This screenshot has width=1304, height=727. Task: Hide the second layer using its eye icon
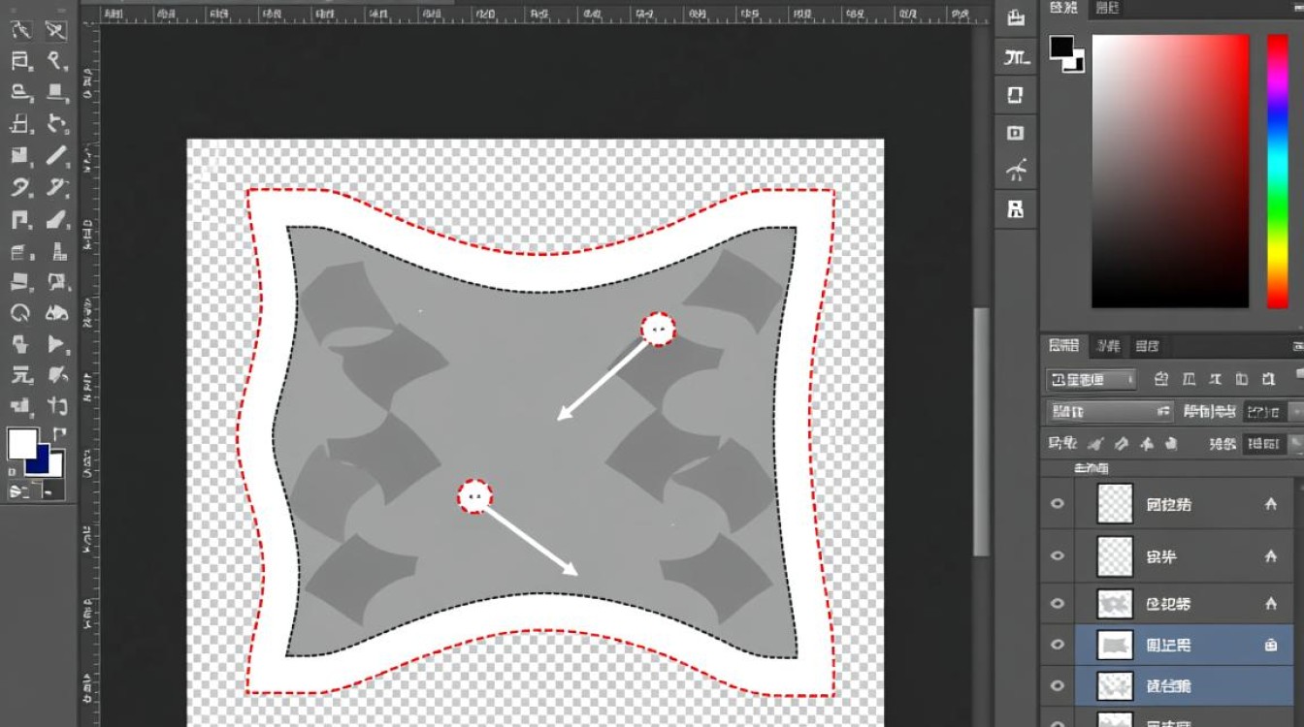click(1058, 556)
